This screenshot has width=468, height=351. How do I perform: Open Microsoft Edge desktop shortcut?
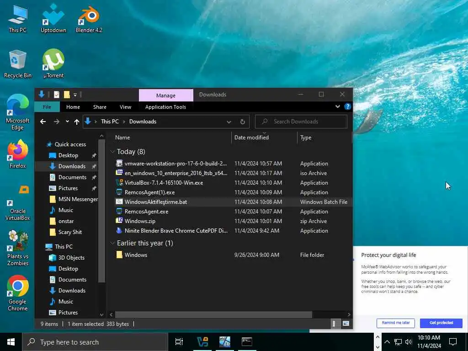click(17, 112)
